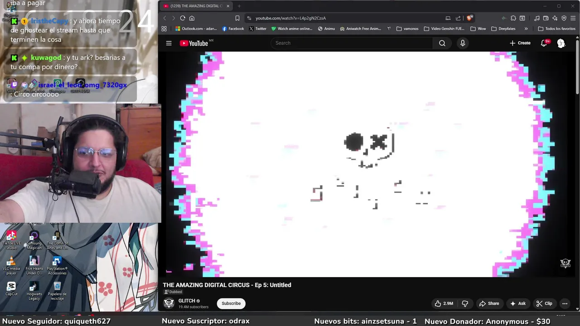Share this page from the address bar
Screen dimensions: 580x326
[x=458, y=18]
